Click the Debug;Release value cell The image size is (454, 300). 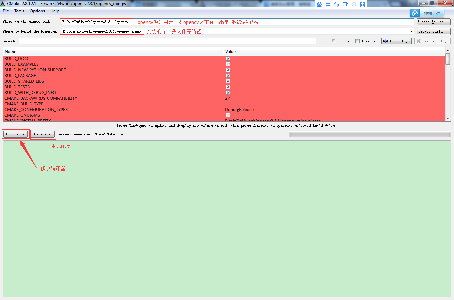pos(239,110)
